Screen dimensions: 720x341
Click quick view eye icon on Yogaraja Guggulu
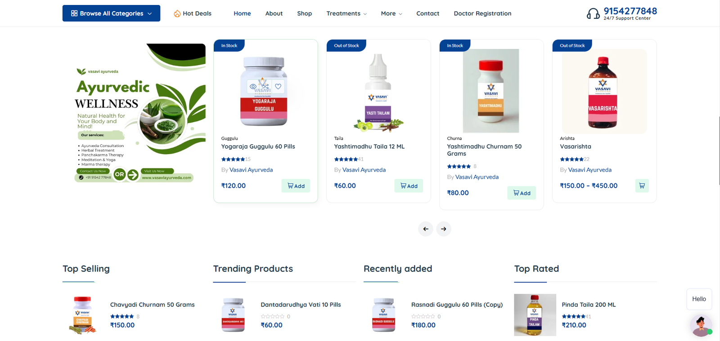[x=253, y=86]
